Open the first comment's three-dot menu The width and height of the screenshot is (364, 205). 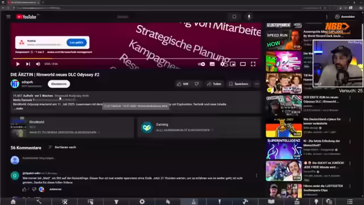pos(257,175)
